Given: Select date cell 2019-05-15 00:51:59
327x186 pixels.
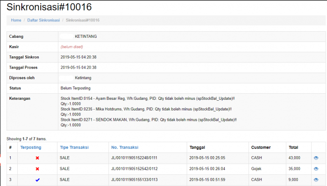Looking at the screenshot, I should point(207,180).
